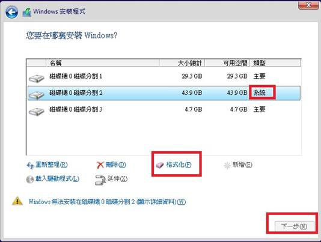This screenshot has width=321, height=242.
Task: Open the warning details link about 磁碟分割 2
Action: point(107,202)
